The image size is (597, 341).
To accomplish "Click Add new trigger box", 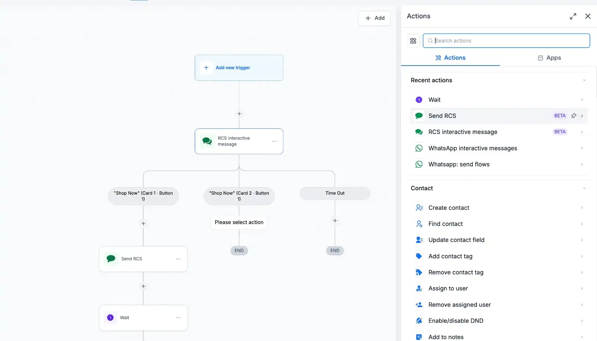I will coord(239,68).
